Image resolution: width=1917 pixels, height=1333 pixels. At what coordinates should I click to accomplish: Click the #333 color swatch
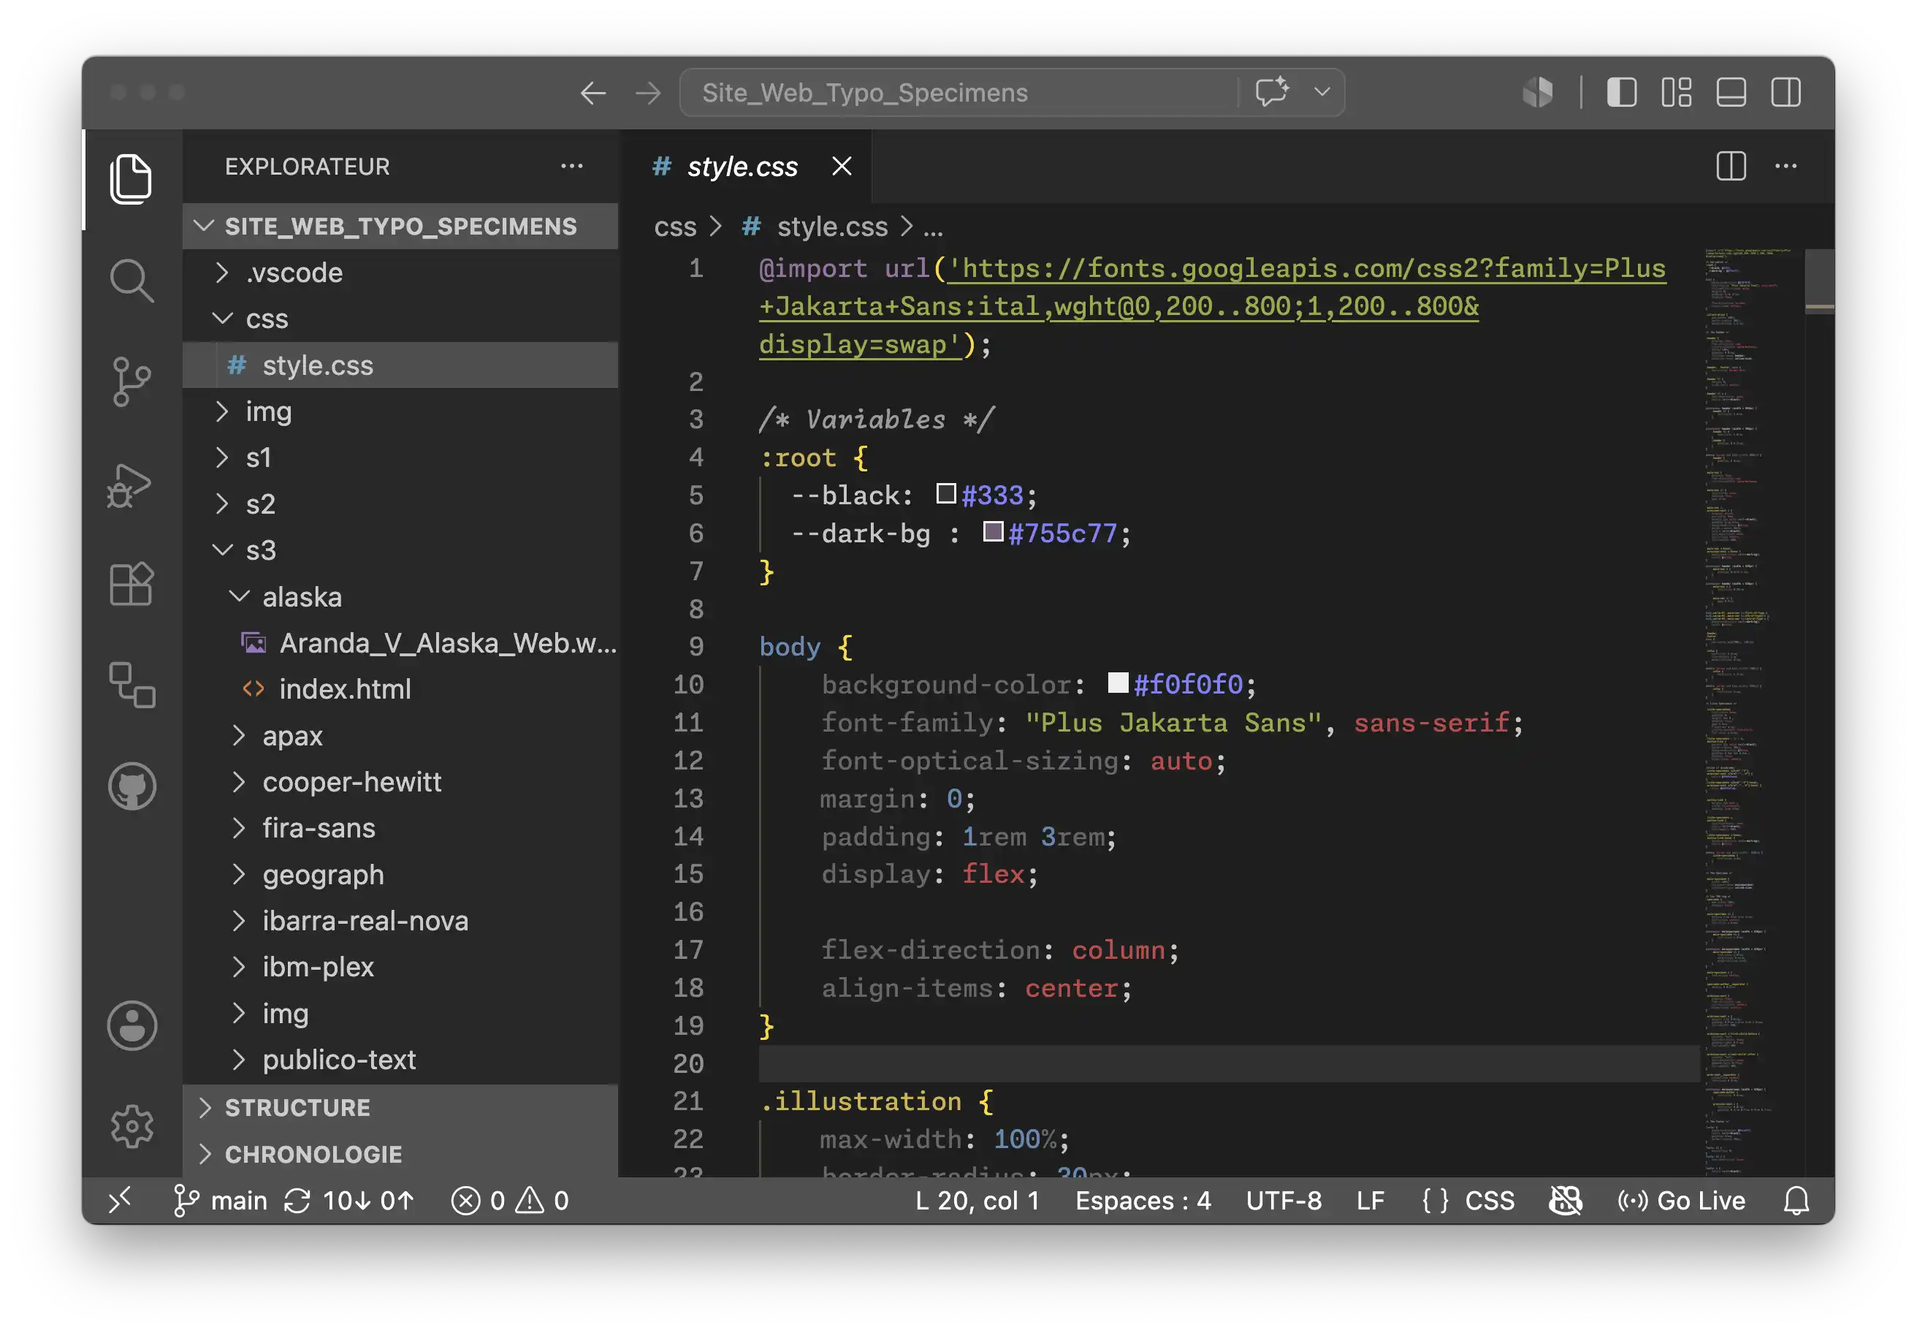point(946,493)
